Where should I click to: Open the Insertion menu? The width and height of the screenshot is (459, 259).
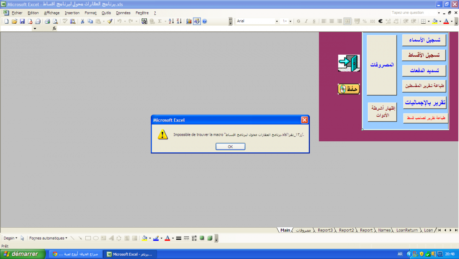(72, 13)
